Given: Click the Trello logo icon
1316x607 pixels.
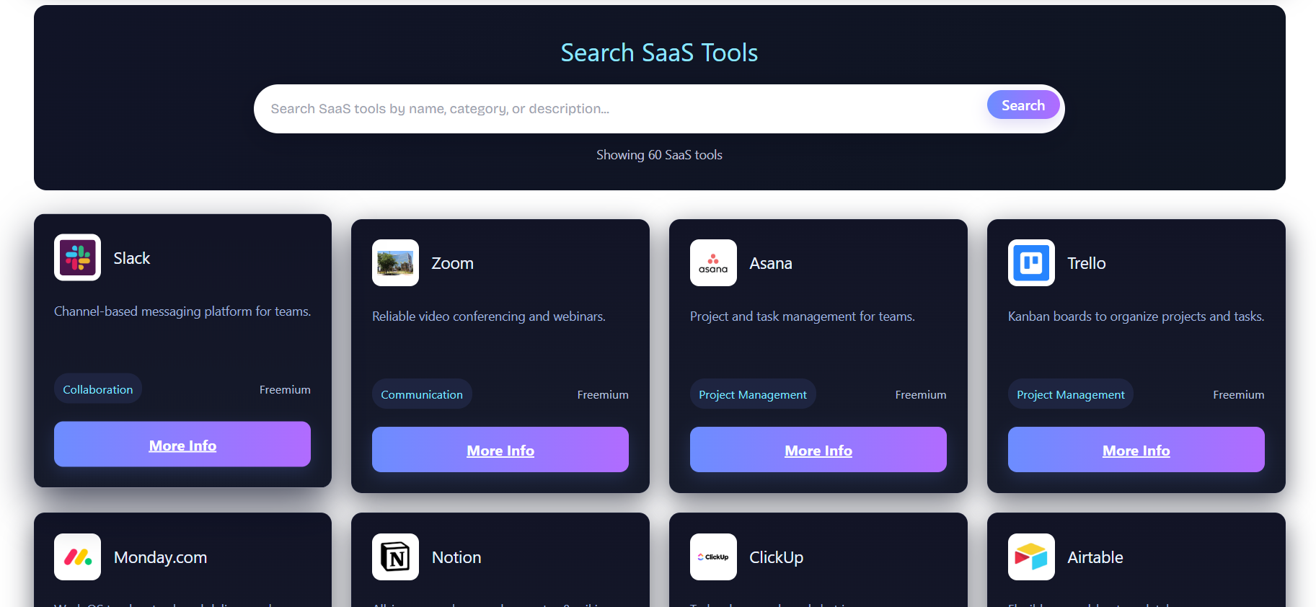Looking at the screenshot, I should [1031, 262].
